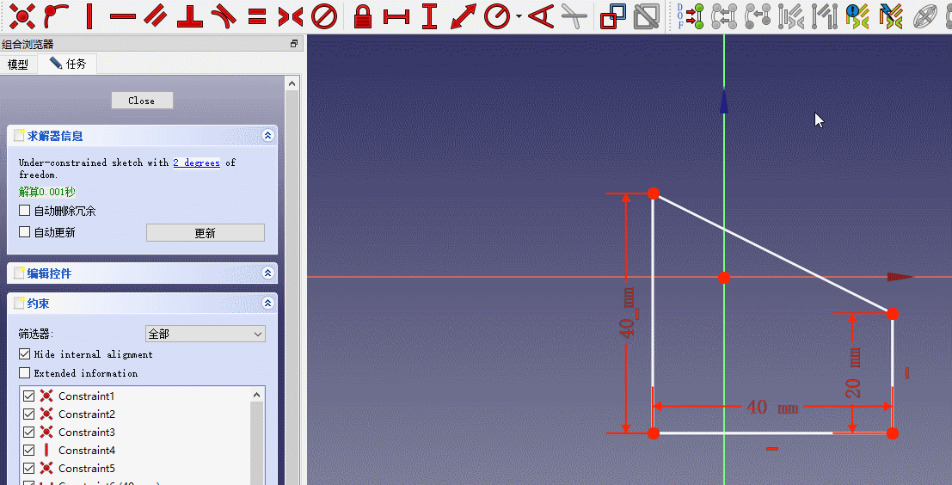This screenshot has width=952, height=485.
Task: Choose the Parallel constraint tool
Action: [156, 16]
